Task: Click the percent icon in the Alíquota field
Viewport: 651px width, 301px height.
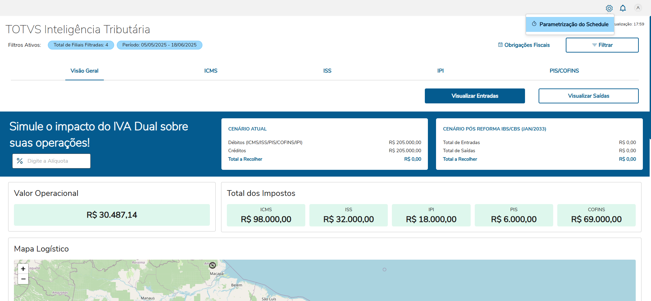Action: [x=20, y=161]
